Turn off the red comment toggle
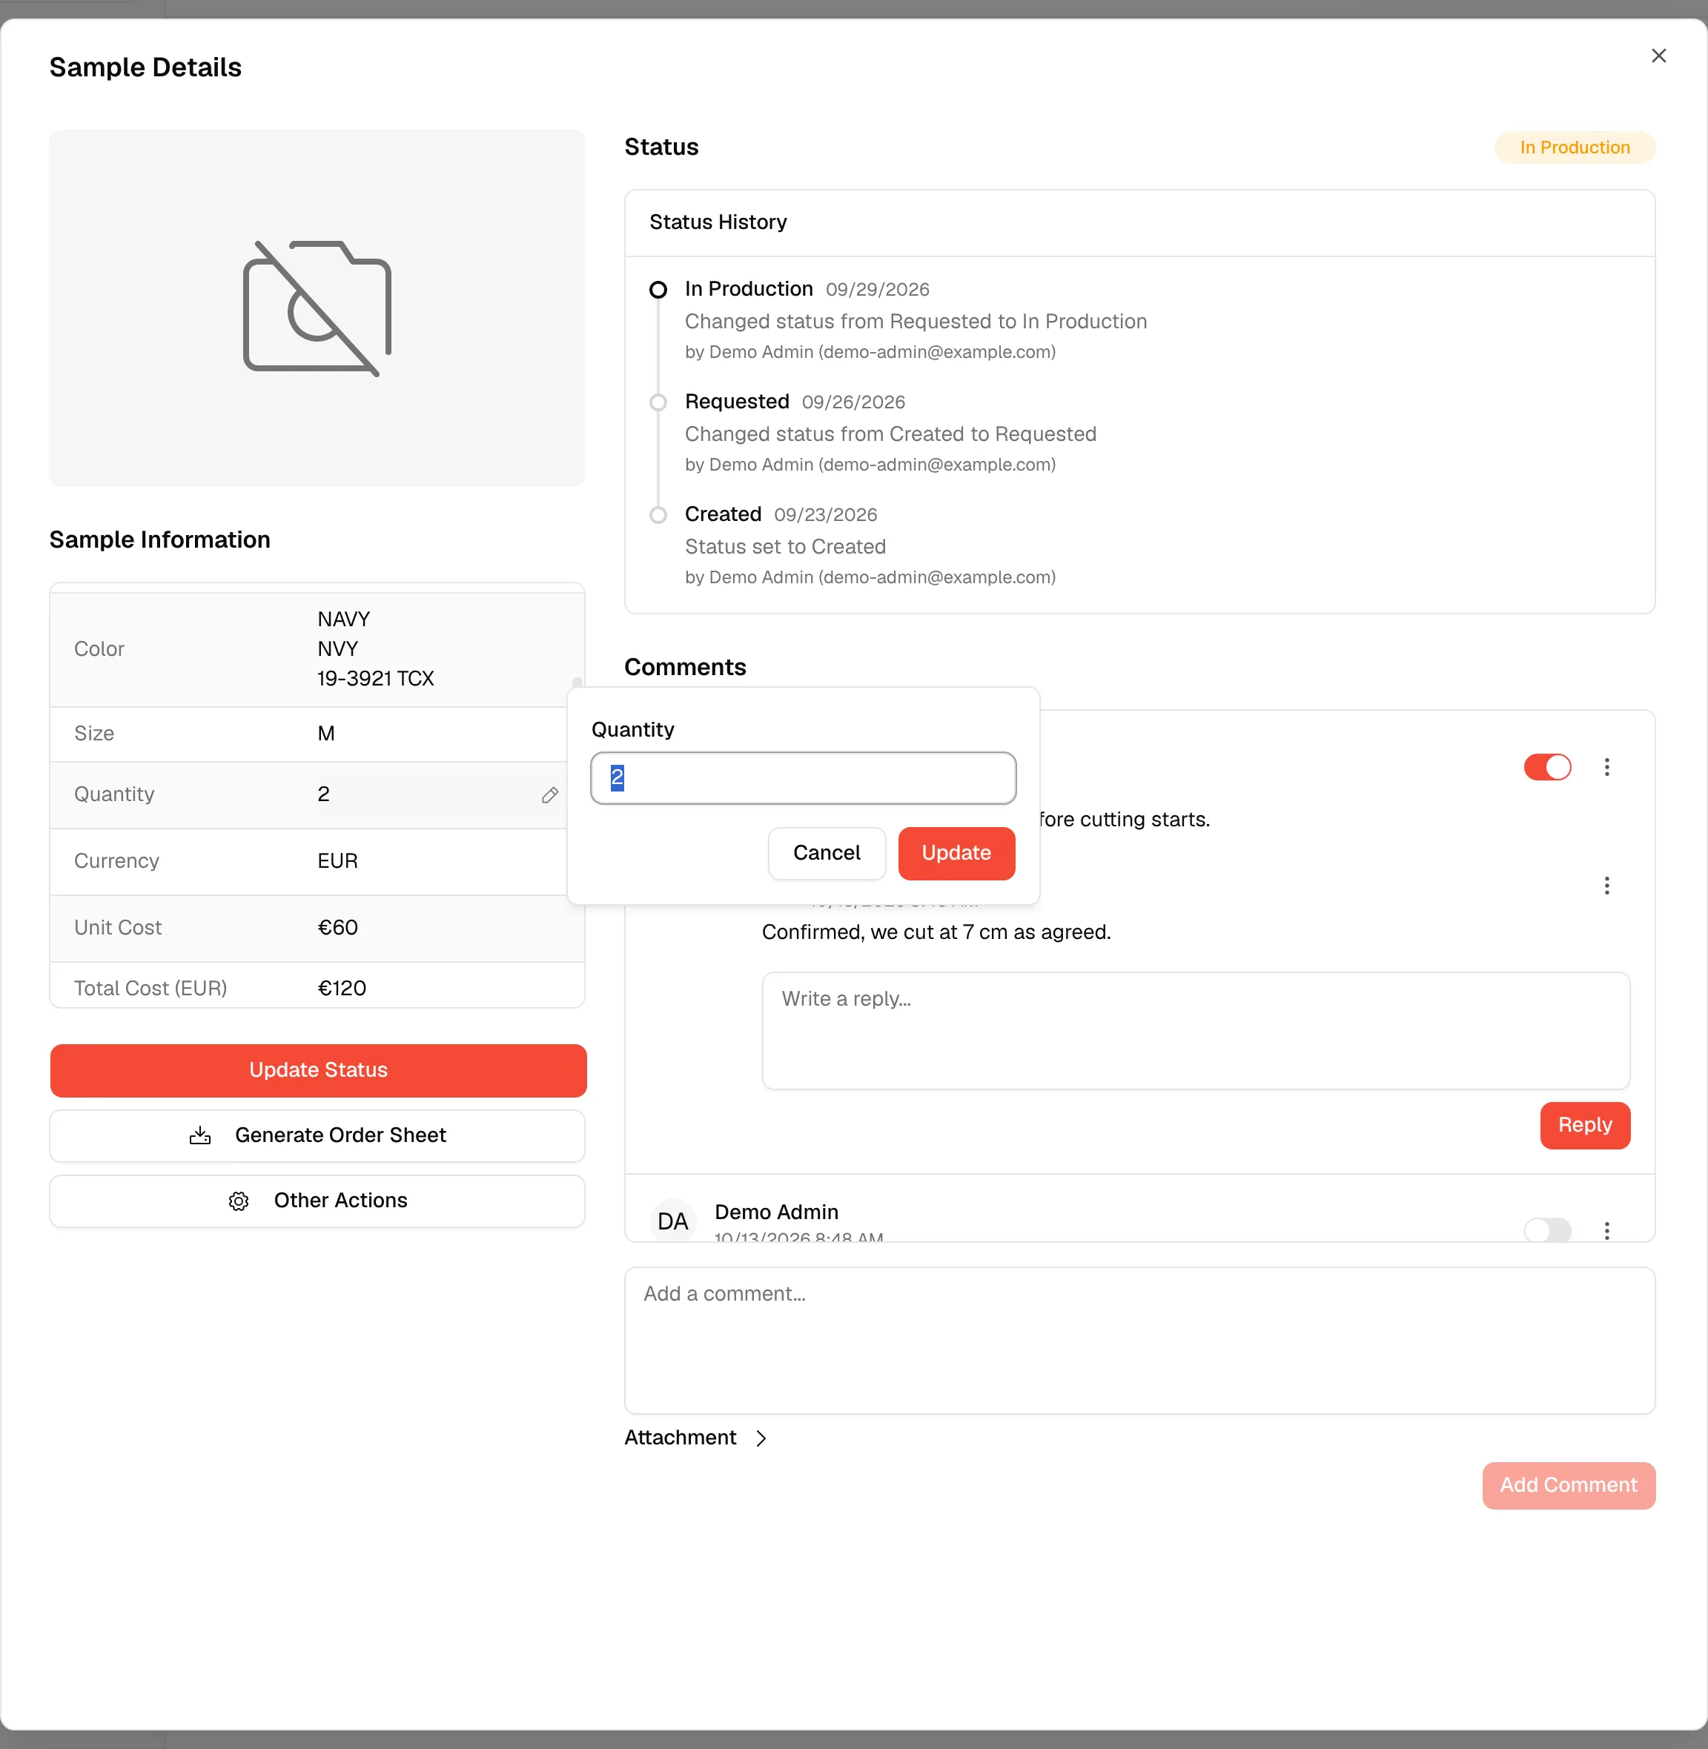 click(x=1546, y=767)
